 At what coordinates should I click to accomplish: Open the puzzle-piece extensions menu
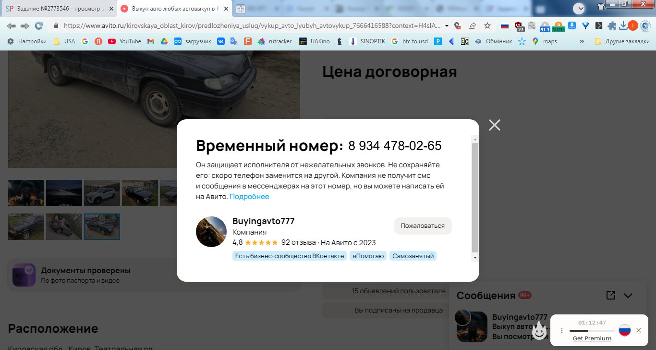point(611,26)
